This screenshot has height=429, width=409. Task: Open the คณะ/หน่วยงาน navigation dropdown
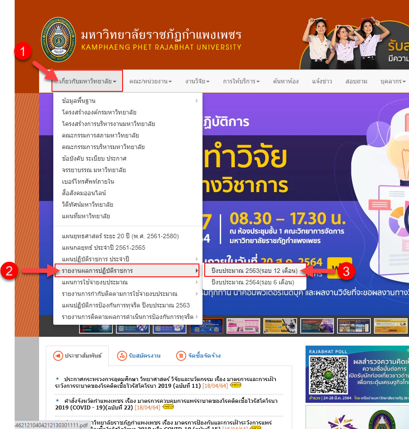[151, 81]
